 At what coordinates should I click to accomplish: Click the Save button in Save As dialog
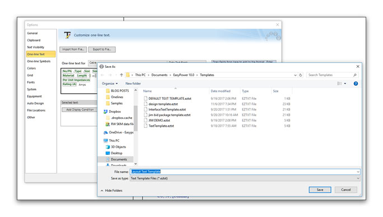pos(320,190)
